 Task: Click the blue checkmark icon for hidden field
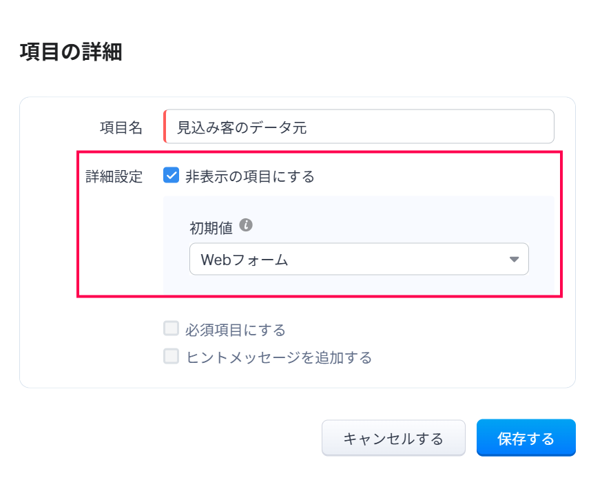point(171,176)
